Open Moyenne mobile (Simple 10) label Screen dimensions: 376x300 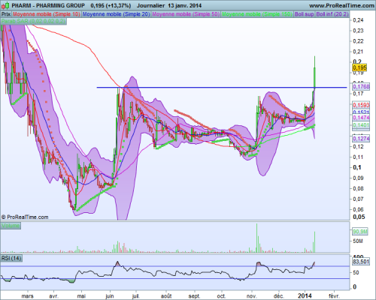tap(47, 14)
